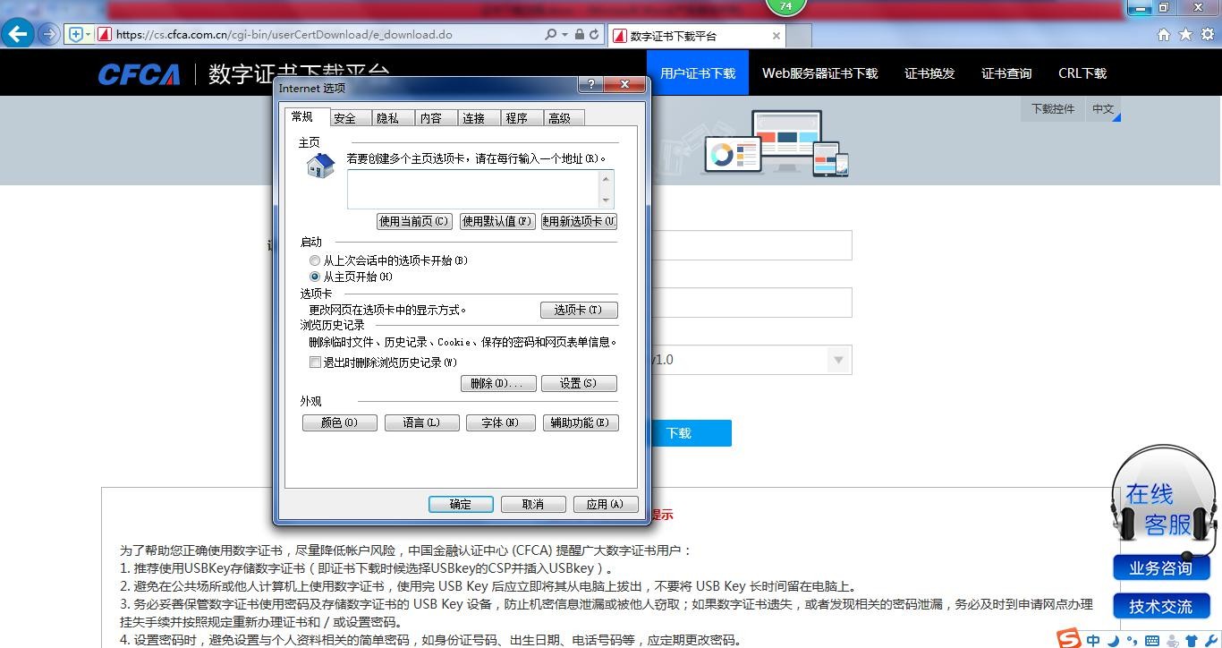
Task: Click the moon icon in the IME bar
Action: (1113, 641)
